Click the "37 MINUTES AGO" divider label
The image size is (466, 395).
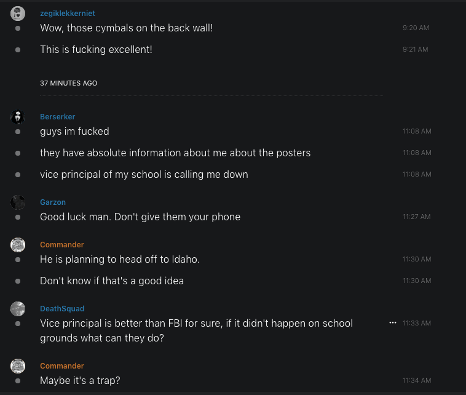pyautogui.click(x=68, y=83)
